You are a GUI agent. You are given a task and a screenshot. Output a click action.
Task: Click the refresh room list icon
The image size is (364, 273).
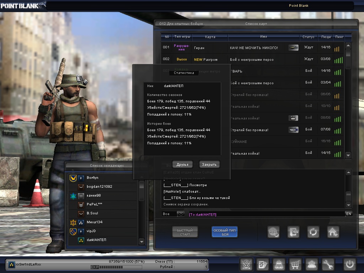313,232
